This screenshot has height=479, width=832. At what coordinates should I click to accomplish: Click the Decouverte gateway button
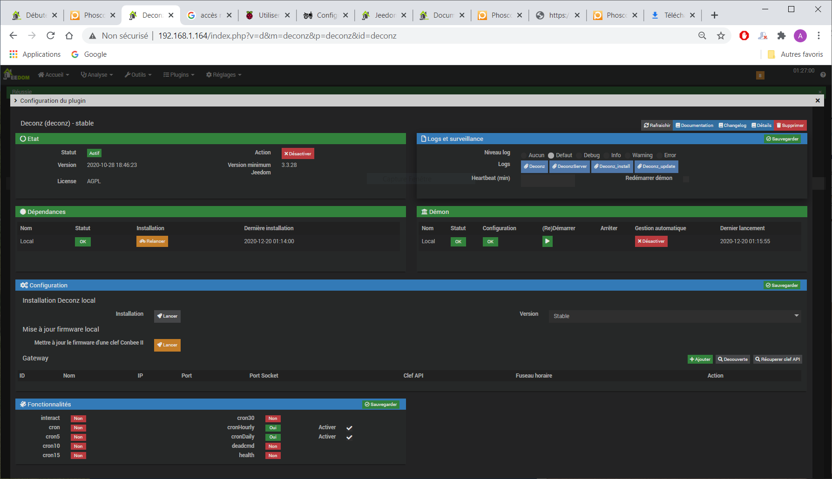point(732,359)
